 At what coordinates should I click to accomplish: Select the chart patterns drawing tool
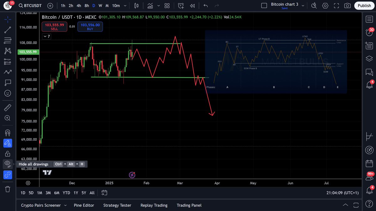coord(8,51)
